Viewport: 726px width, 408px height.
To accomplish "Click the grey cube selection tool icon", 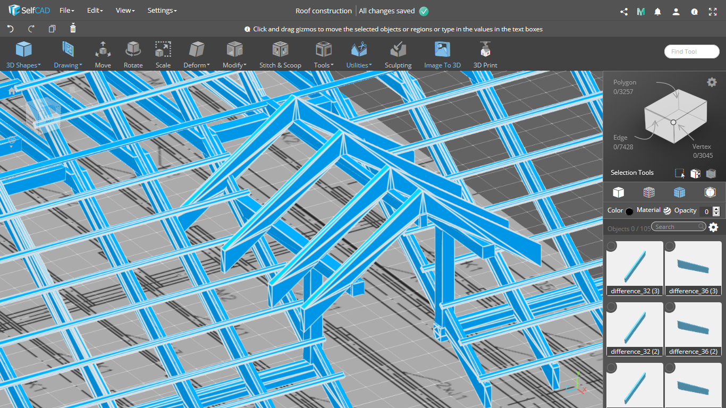I will click(x=711, y=173).
